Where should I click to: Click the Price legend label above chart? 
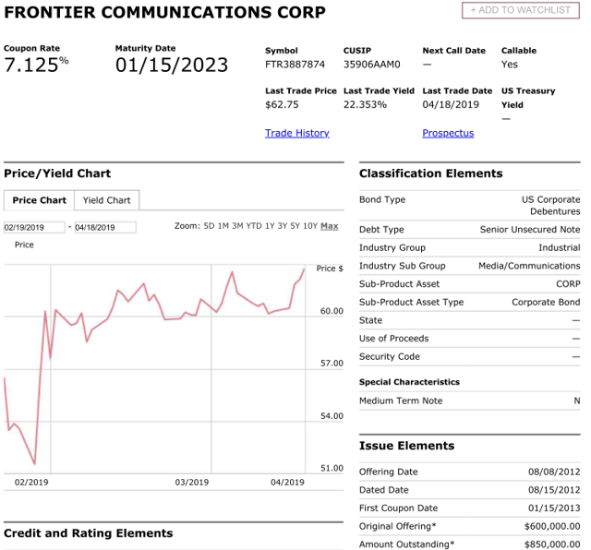(x=24, y=245)
